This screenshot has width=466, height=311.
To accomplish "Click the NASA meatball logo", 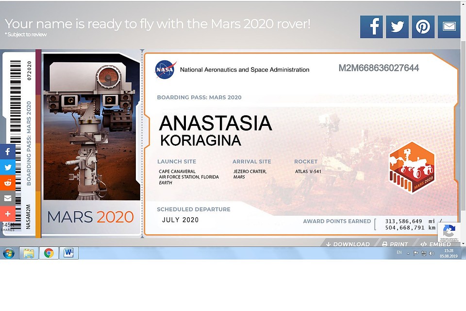I will (x=166, y=69).
